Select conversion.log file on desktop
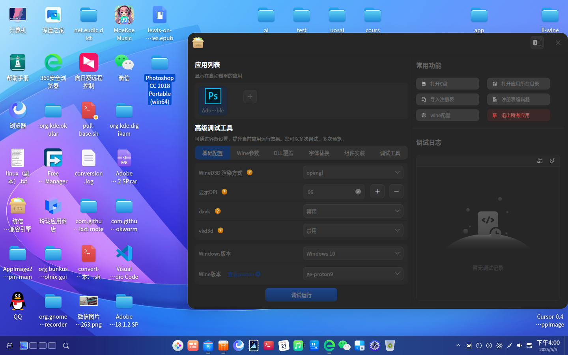This screenshot has height=355, width=568. click(x=89, y=166)
